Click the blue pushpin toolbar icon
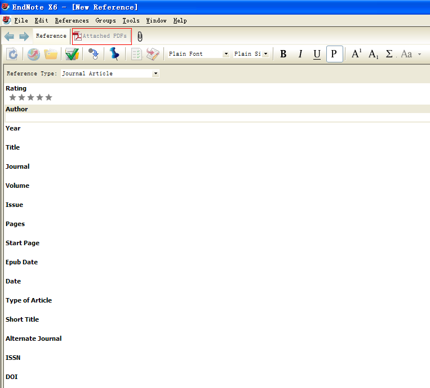Screen dimensions: 430x388 point(114,54)
